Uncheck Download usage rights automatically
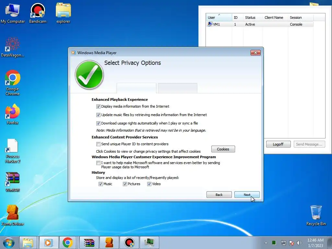 [x=98, y=123]
